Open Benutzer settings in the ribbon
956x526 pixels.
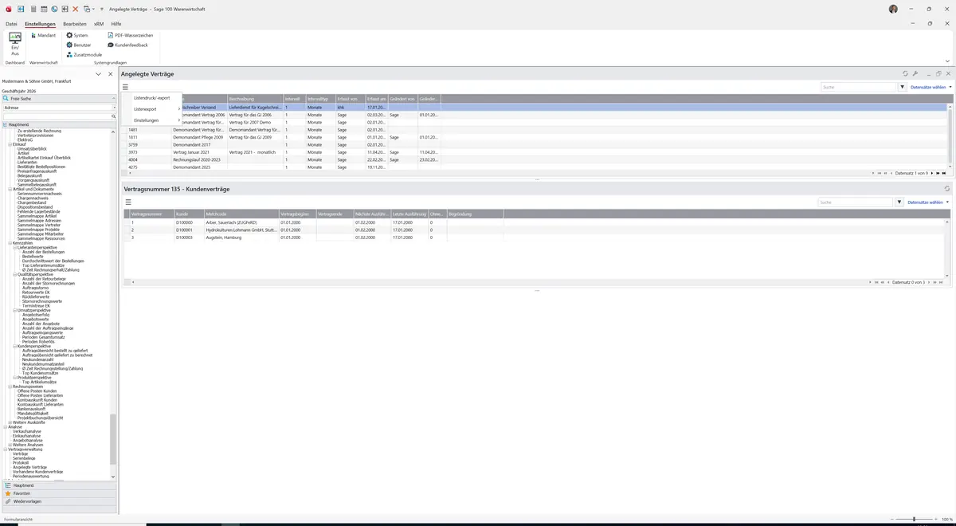79,45
